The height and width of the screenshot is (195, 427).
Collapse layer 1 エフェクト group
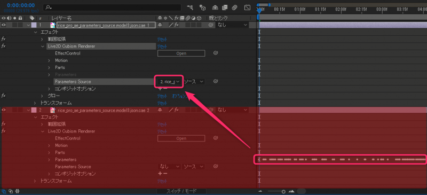(35, 32)
